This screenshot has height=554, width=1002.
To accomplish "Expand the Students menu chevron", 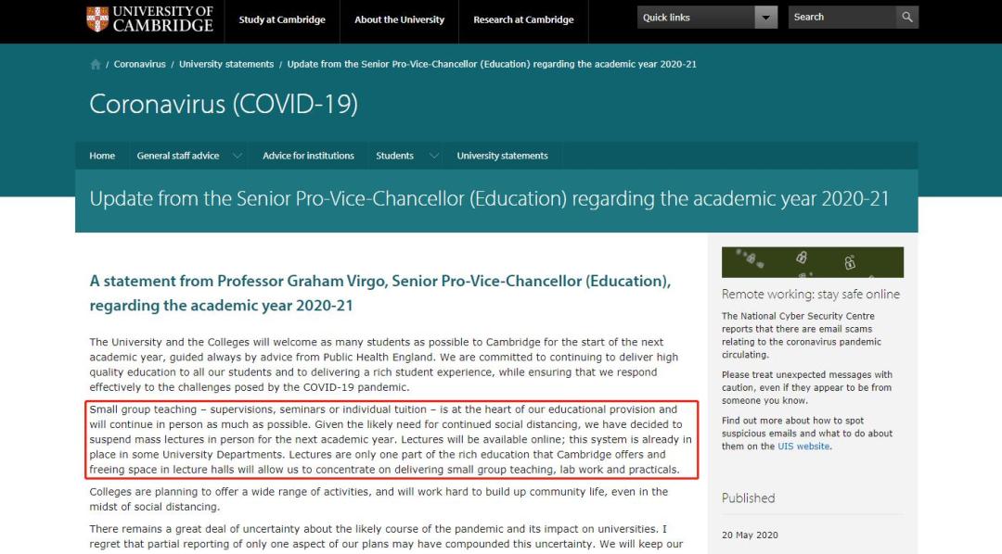I will (432, 156).
